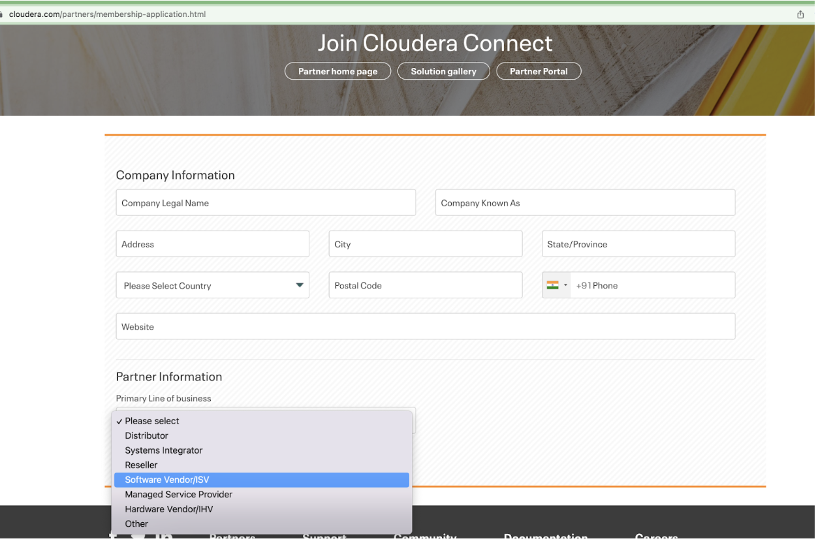Open Partner home page link
816x543 pixels.
(338, 71)
